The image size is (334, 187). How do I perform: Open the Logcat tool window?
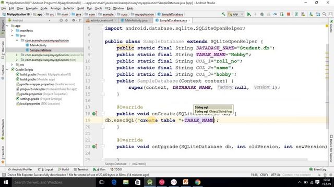[x=45, y=169]
